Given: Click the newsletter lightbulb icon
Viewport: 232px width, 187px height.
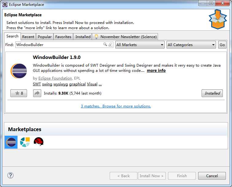Looking at the screenshot, I should tap(96, 37).
